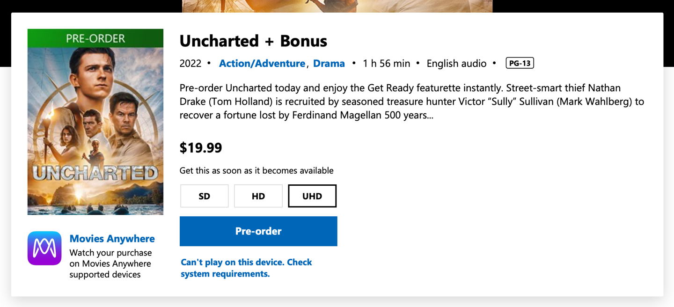Click the hero image strip at top
This screenshot has height=307, width=674.
pos(337,6)
